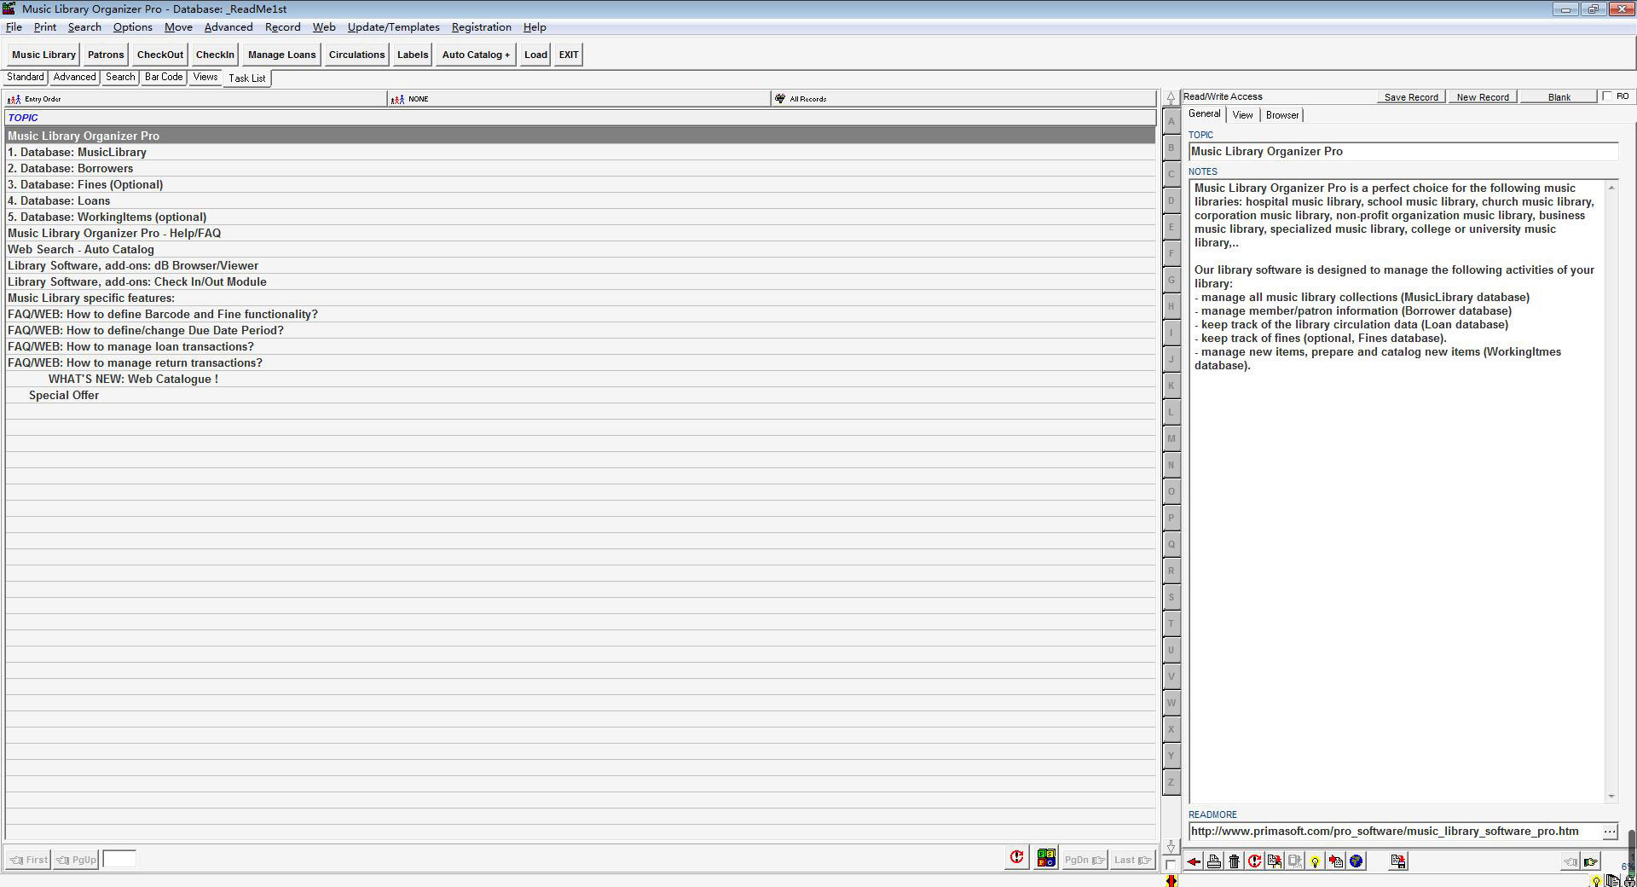Click the Labels toolbar button

413,55
